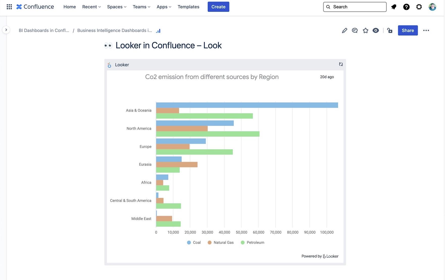The height and width of the screenshot is (280, 445).
Task: Toggle Petroleum series in legend
Action: pos(253,242)
